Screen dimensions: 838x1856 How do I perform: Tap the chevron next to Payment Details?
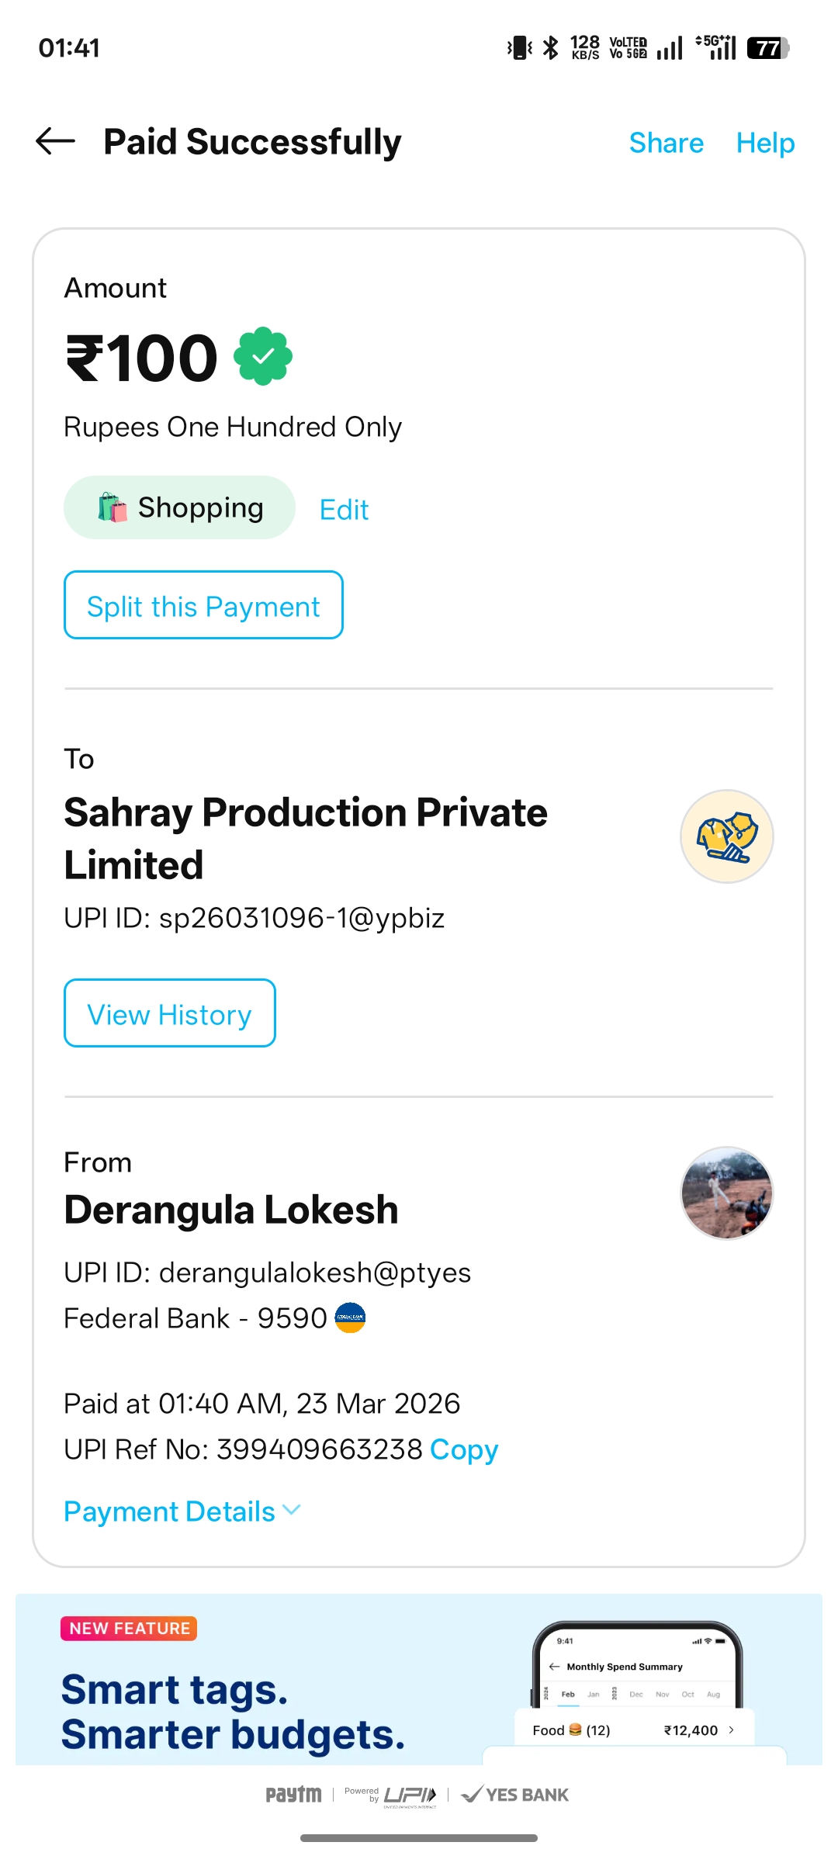tap(293, 1510)
